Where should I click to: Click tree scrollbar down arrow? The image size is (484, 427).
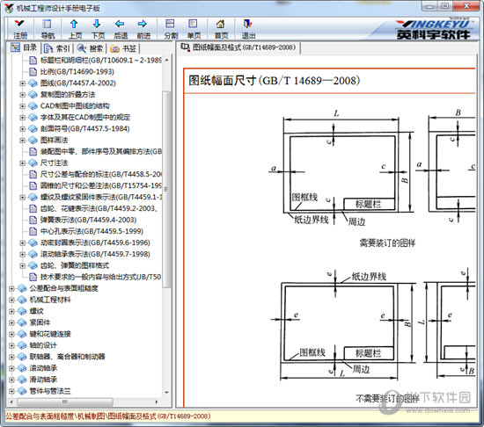coord(166,393)
